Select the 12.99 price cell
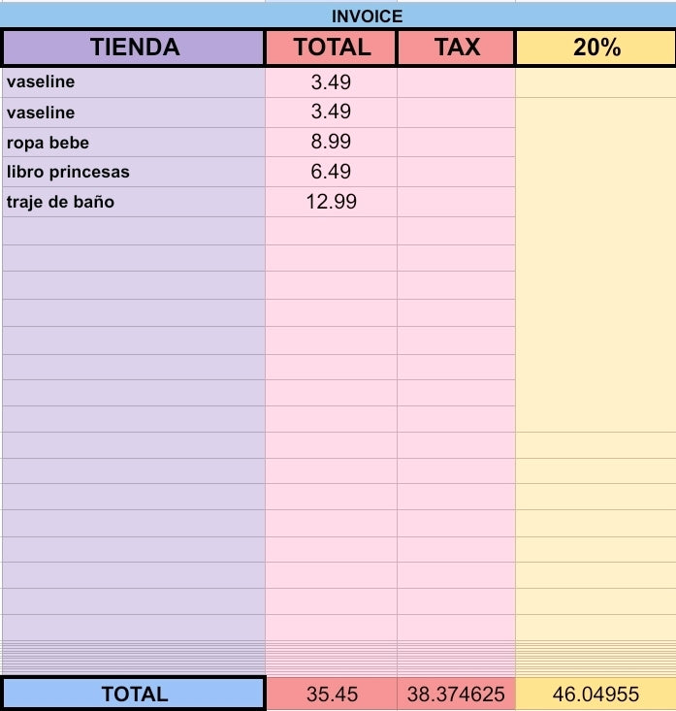676x711 pixels. pyautogui.click(x=331, y=202)
